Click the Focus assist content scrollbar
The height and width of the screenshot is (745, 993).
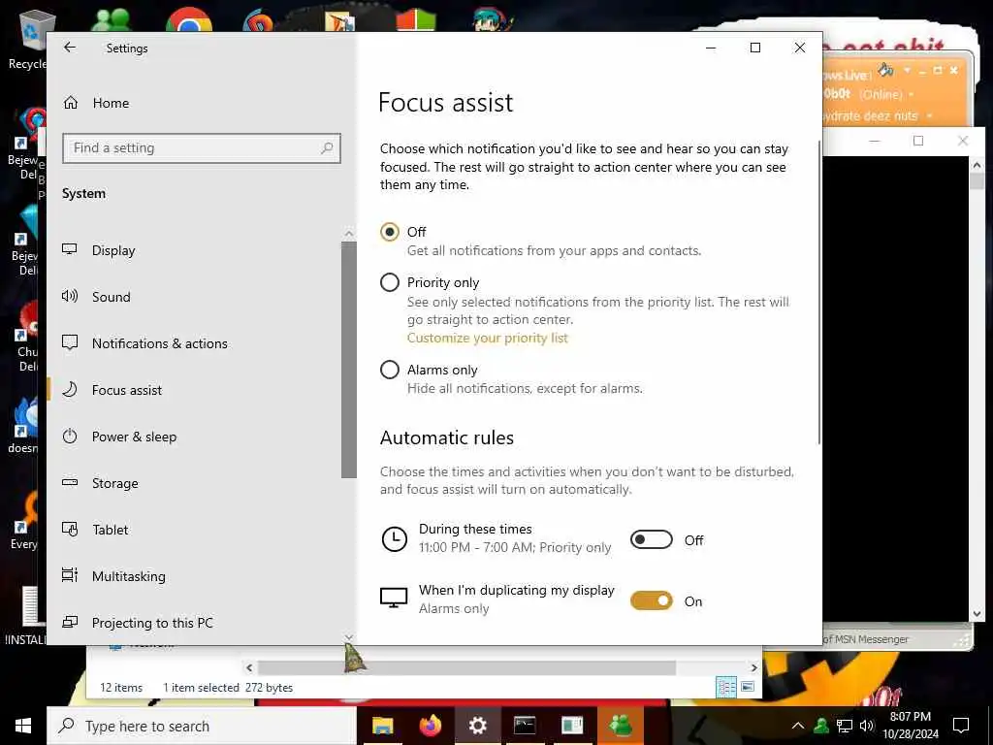coord(819,292)
